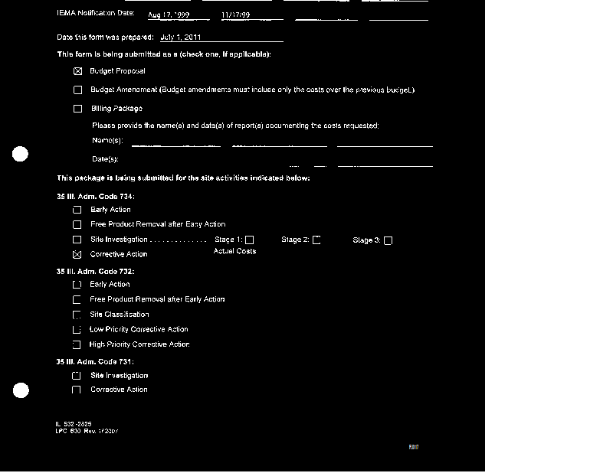Toggle the Stage 2 checkbox
This screenshot has width=613, height=473.
[316, 240]
